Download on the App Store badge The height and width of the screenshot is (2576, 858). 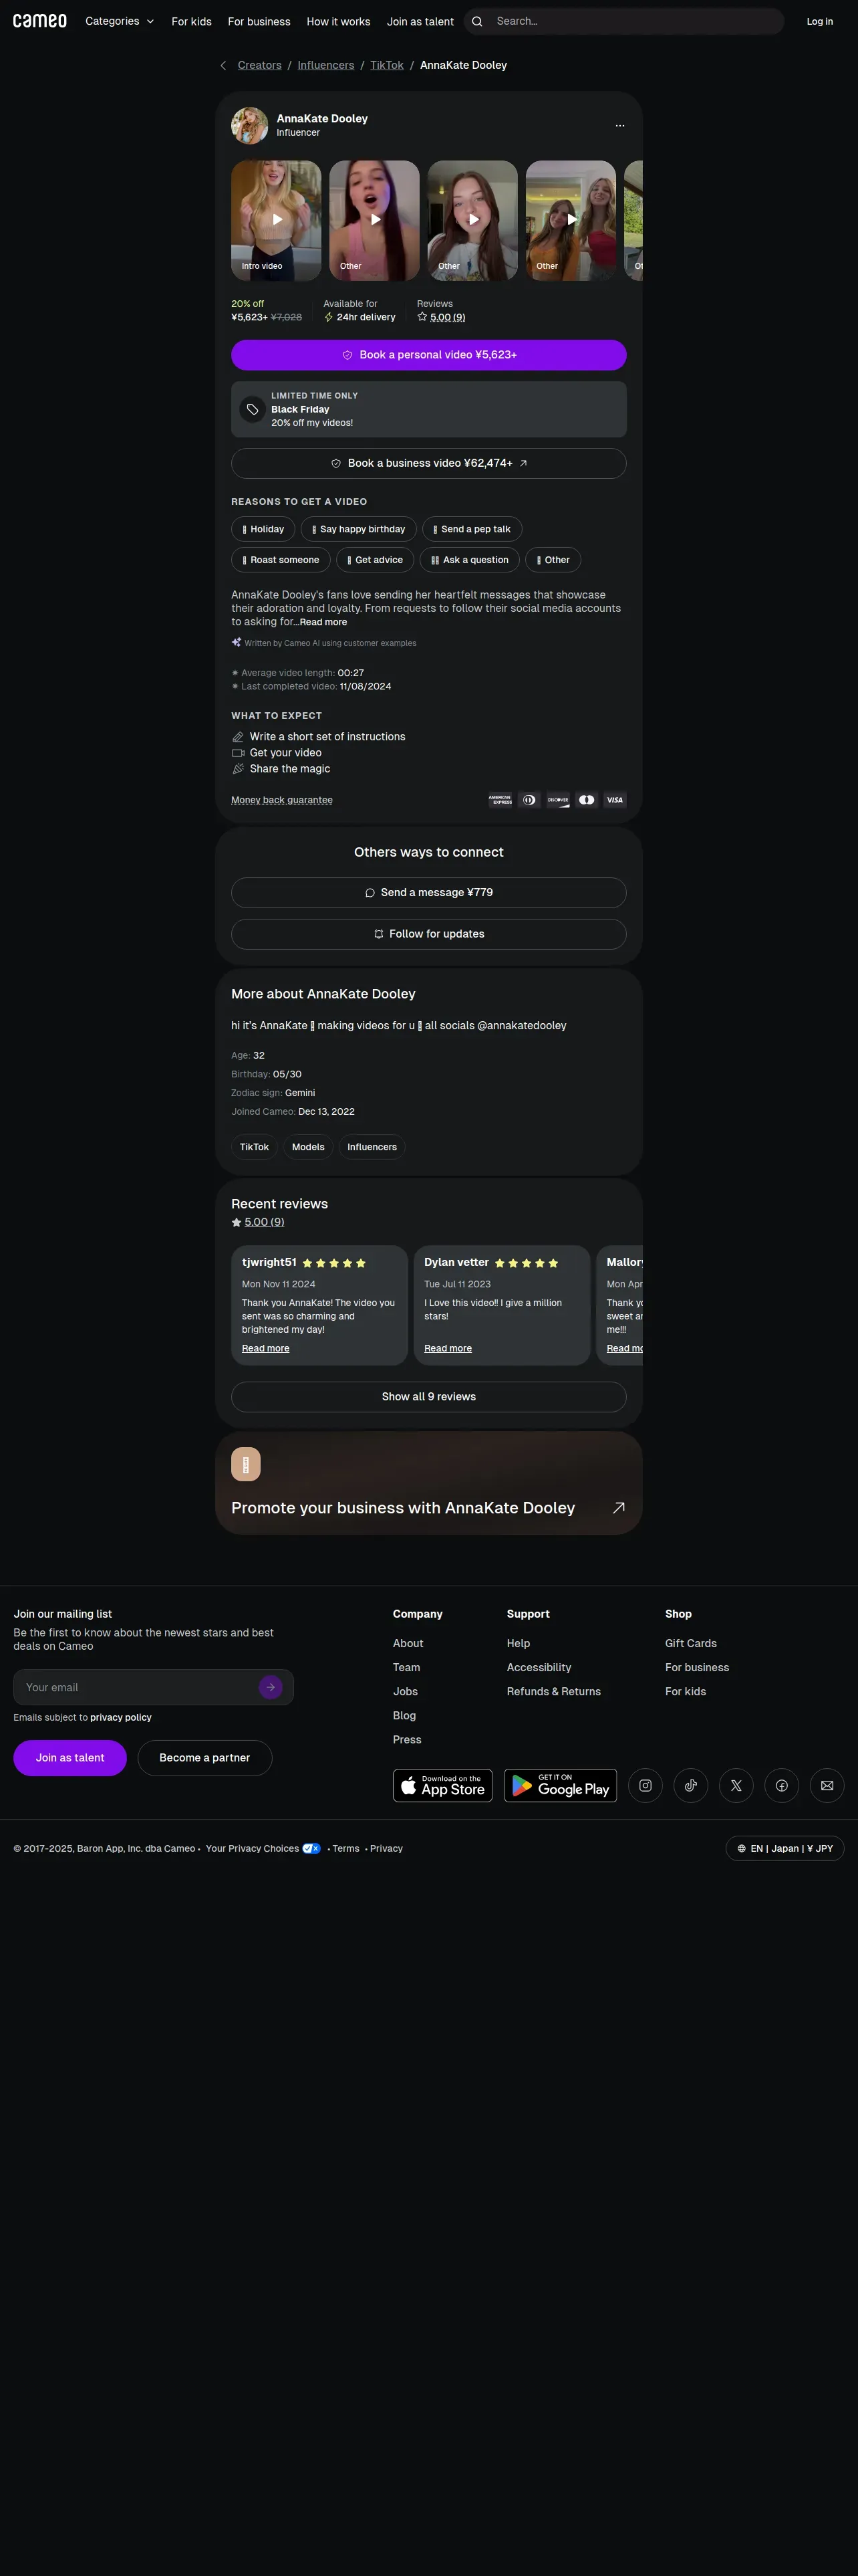[x=442, y=1785]
